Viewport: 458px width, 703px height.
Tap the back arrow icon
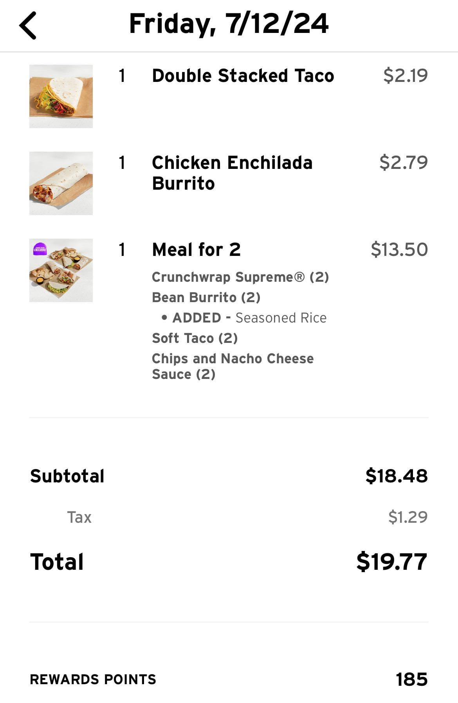pyautogui.click(x=28, y=25)
